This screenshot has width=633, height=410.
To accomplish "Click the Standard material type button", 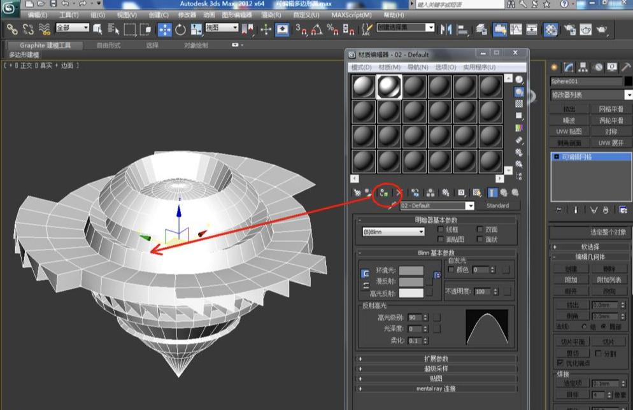I will tap(497, 206).
